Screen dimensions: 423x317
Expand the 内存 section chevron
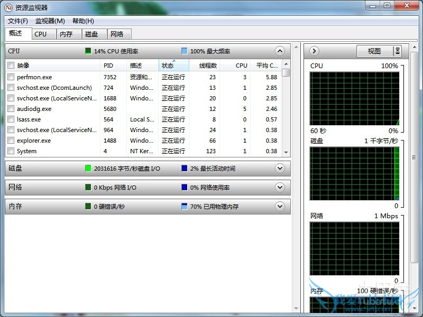[280, 207]
